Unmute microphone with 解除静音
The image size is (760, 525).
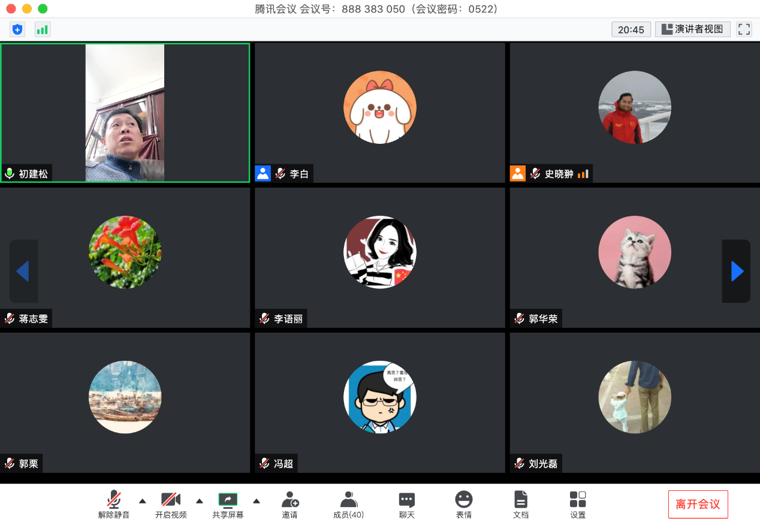click(114, 505)
